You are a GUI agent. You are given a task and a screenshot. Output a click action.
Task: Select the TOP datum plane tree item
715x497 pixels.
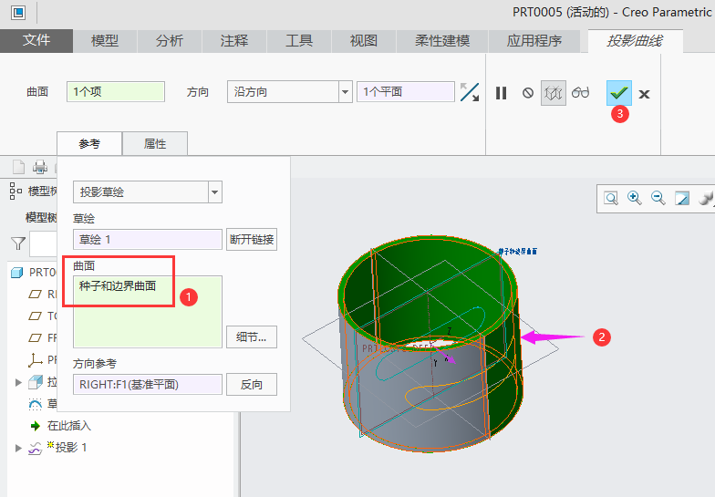click(x=43, y=316)
